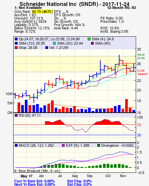Click the Proj Growth: N/A % text

click(69, 25)
